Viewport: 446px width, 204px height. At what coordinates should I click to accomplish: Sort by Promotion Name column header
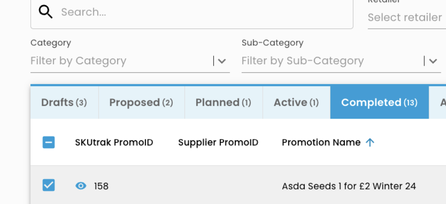click(x=321, y=142)
